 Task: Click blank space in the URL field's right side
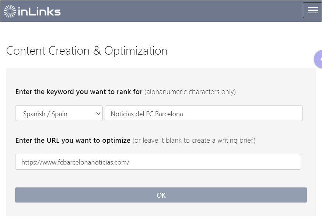pos(226,162)
